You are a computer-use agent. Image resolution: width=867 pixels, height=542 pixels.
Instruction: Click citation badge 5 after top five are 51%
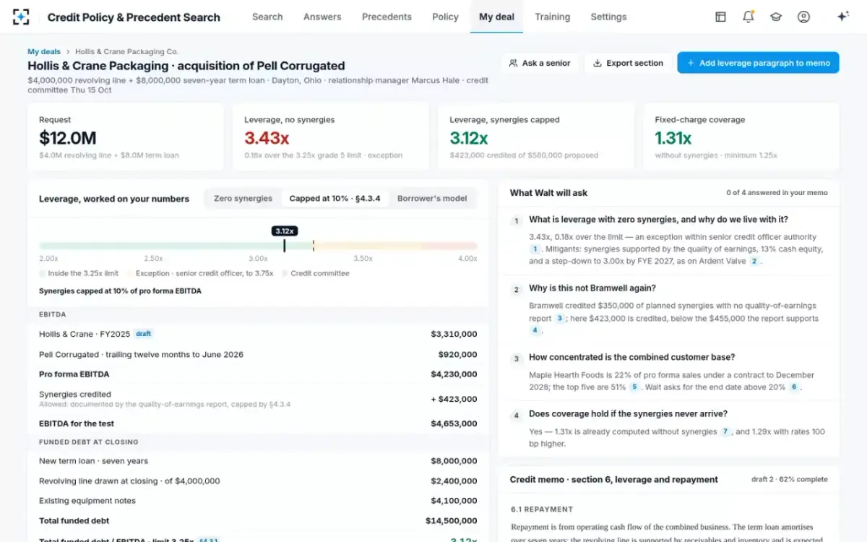click(x=634, y=387)
